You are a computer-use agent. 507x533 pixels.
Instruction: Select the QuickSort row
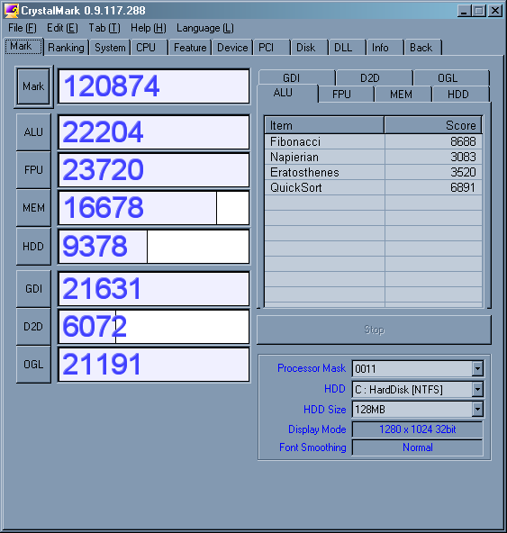(x=374, y=187)
